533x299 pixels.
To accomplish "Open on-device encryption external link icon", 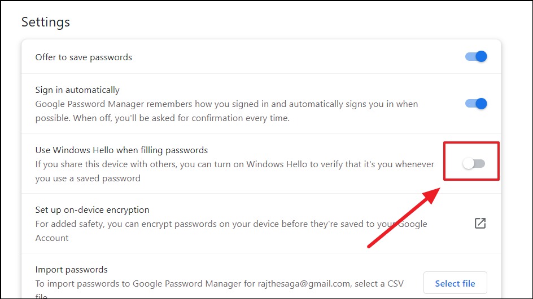I will coord(480,224).
